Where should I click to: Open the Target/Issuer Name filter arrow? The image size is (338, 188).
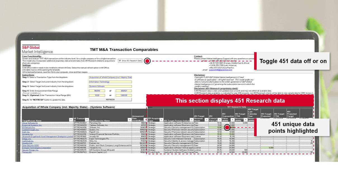pos(71,120)
